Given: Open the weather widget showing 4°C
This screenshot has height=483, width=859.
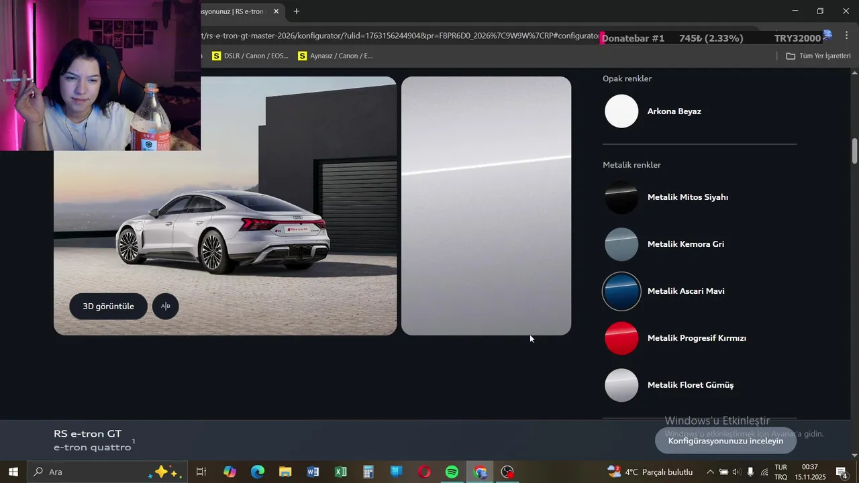Looking at the screenshot, I should pos(650,472).
